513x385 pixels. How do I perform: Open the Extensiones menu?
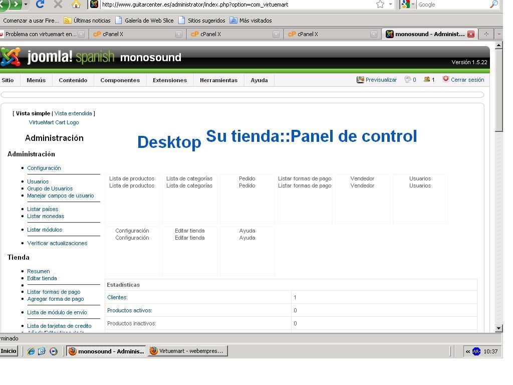click(170, 80)
